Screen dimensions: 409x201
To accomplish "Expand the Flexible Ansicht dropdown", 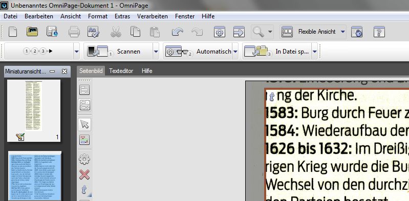I will tap(343, 32).
